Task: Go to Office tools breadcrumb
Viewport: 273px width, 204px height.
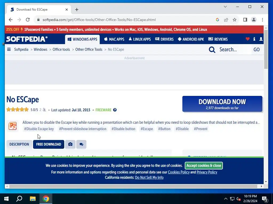Action: click(x=61, y=49)
